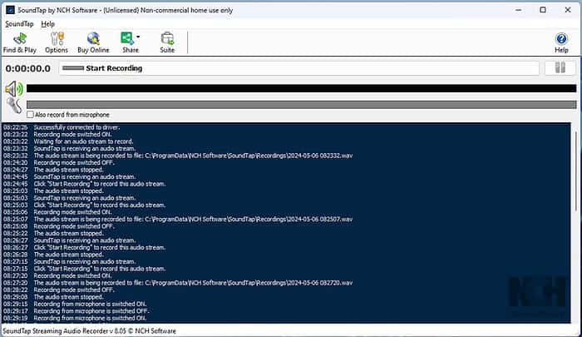Click the black speaker audio level meter
This screenshot has width=582, height=337.
pyautogui.click(x=301, y=88)
